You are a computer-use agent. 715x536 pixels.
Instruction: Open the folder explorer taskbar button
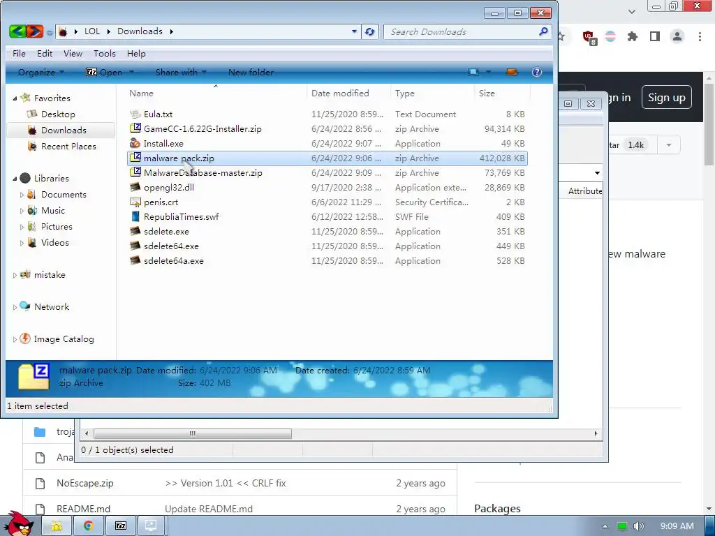click(x=57, y=526)
